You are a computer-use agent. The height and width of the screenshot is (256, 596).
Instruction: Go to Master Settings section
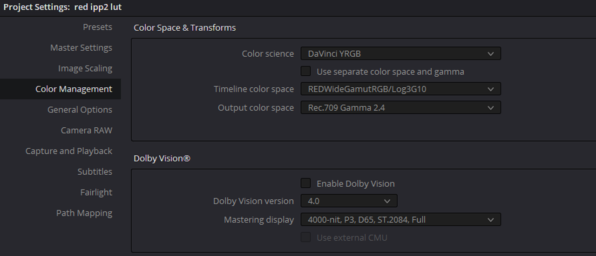tap(81, 47)
